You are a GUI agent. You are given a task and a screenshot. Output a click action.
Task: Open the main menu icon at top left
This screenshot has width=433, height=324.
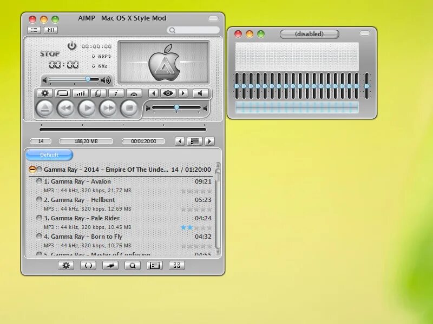(x=34, y=30)
